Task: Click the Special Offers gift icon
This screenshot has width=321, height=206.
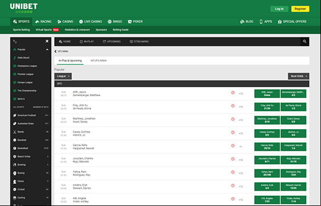Action: pyautogui.click(x=280, y=21)
